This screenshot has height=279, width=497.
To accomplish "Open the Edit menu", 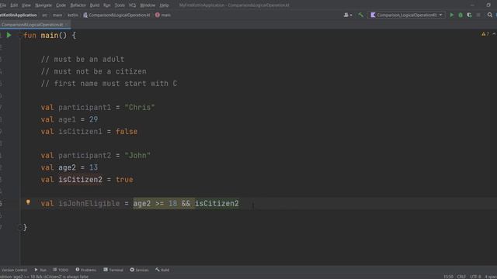I will click(14, 5).
